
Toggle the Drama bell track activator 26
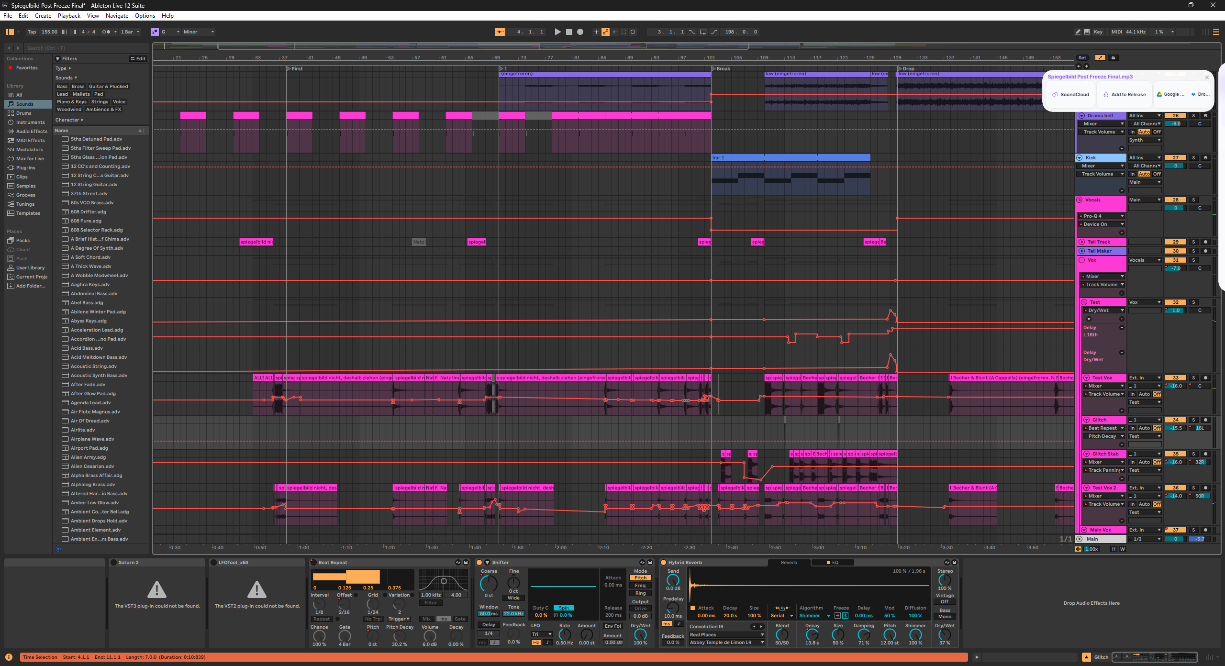point(1175,116)
